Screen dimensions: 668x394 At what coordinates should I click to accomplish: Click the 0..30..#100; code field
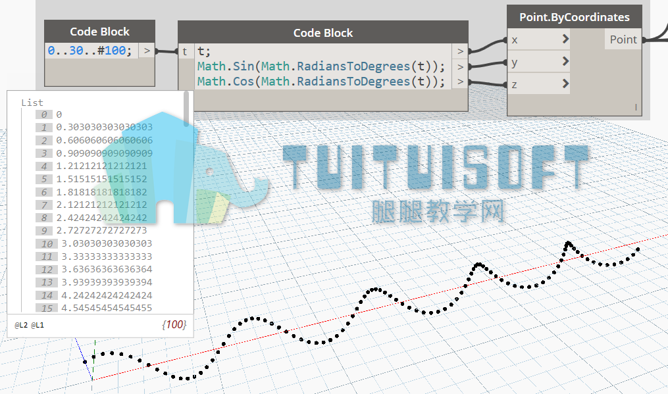tap(91, 51)
